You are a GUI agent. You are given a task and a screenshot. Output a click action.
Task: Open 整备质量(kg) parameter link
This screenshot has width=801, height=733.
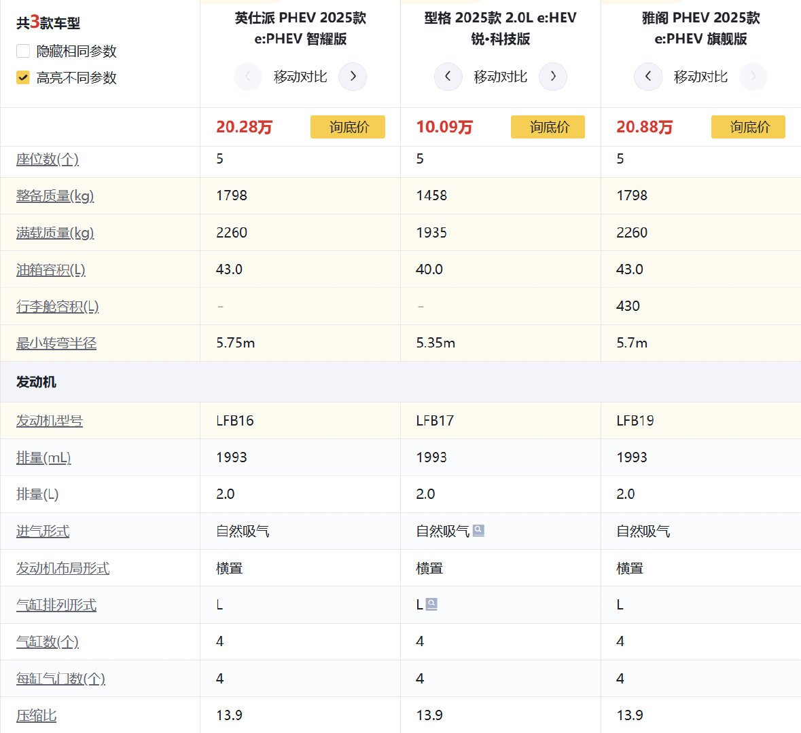[x=55, y=196]
